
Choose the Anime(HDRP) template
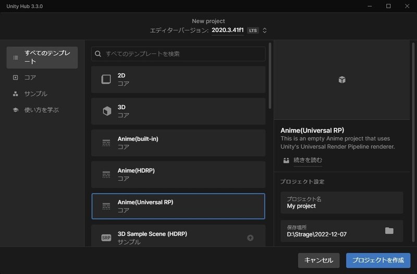[x=178, y=174]
